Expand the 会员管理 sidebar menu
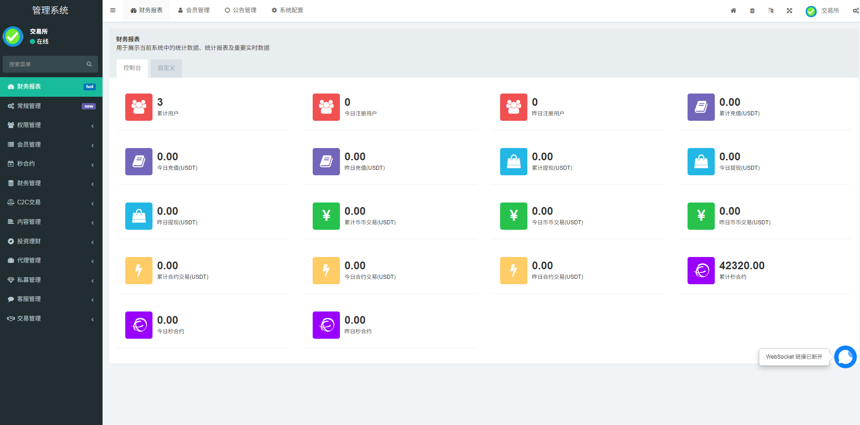This screenshot has width=860, height=425. pyautogui.click(x=51, y=144)
